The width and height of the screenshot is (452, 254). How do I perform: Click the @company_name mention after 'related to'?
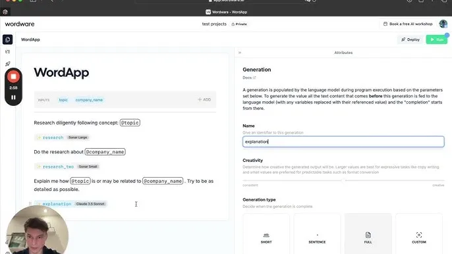pos(163,181)
